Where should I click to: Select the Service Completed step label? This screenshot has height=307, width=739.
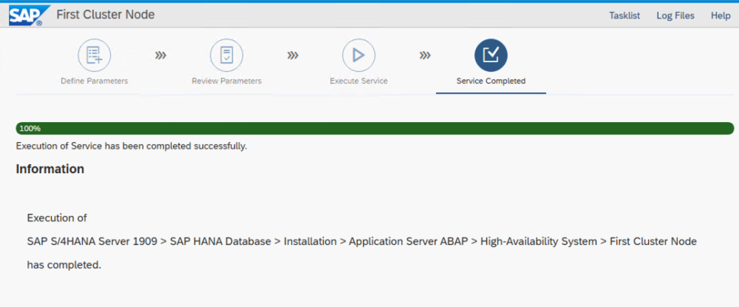[491, 81]
